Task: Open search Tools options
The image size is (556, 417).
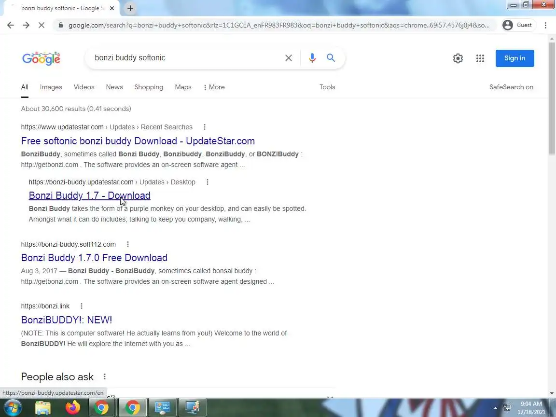Action: pyautogui.click(x=327, y=87)
